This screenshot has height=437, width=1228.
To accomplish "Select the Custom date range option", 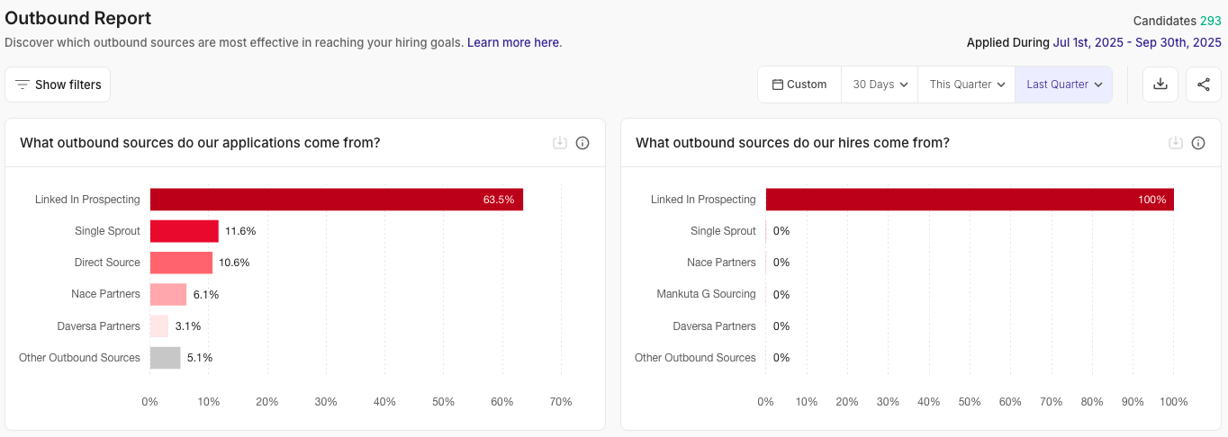I will point(799,85).
